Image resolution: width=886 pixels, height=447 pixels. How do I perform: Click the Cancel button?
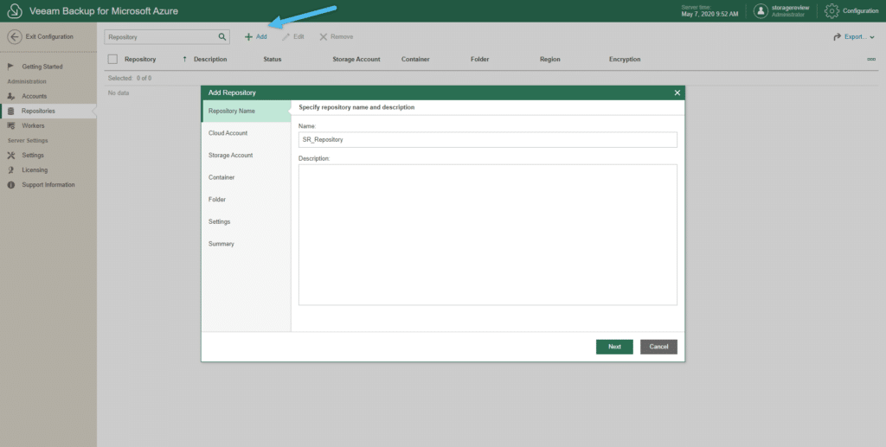pyautogui.click(x=658, y=347)
